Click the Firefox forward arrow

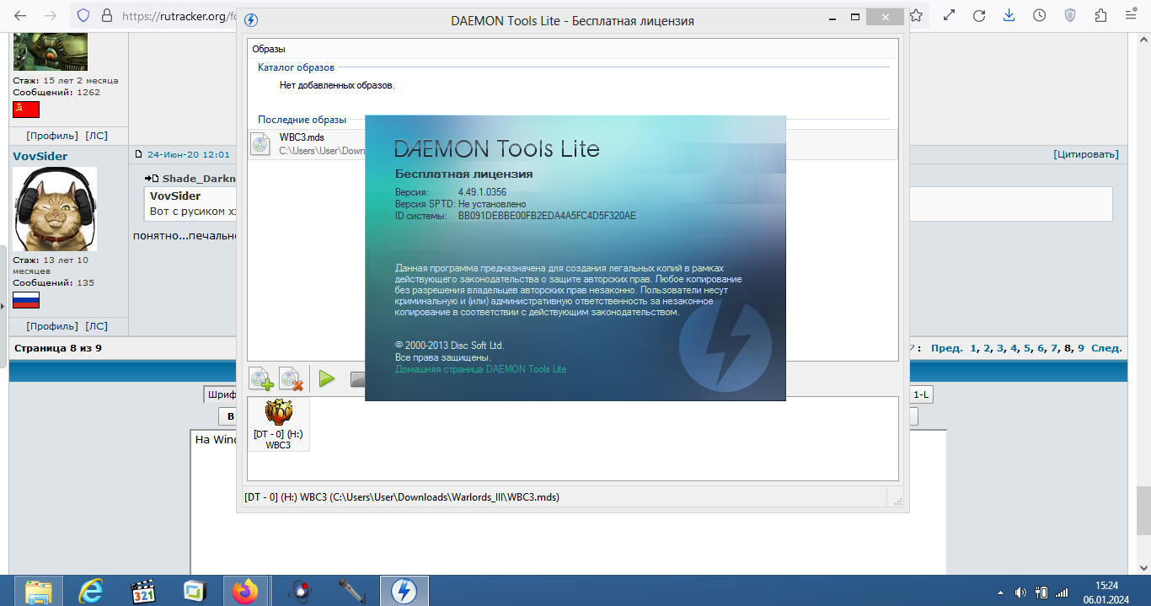51,15
